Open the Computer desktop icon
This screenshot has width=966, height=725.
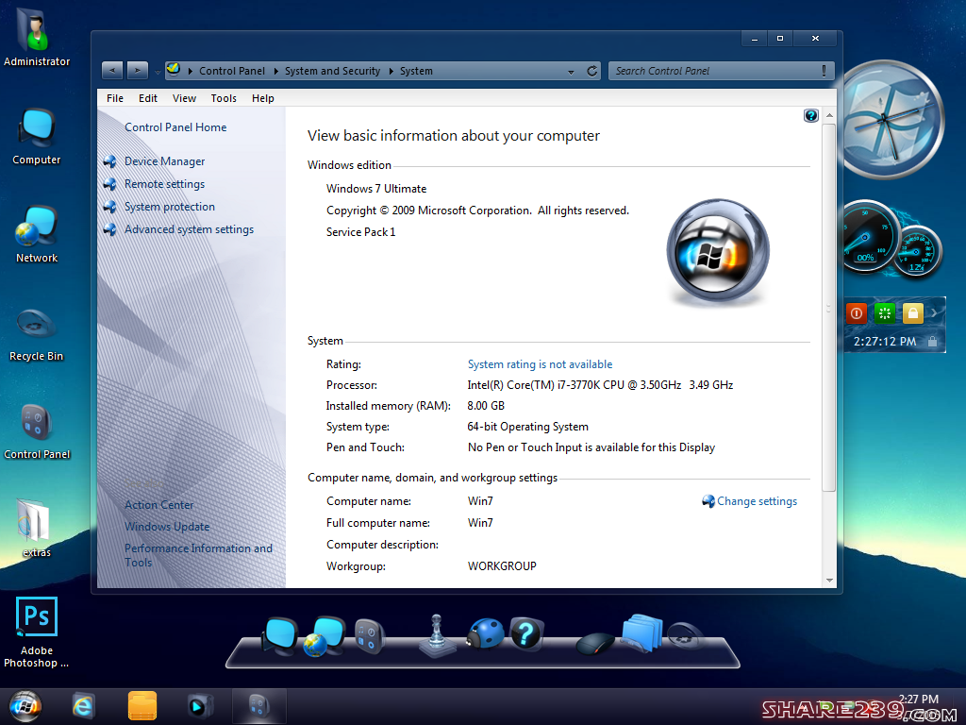click(x=37, y=136)
